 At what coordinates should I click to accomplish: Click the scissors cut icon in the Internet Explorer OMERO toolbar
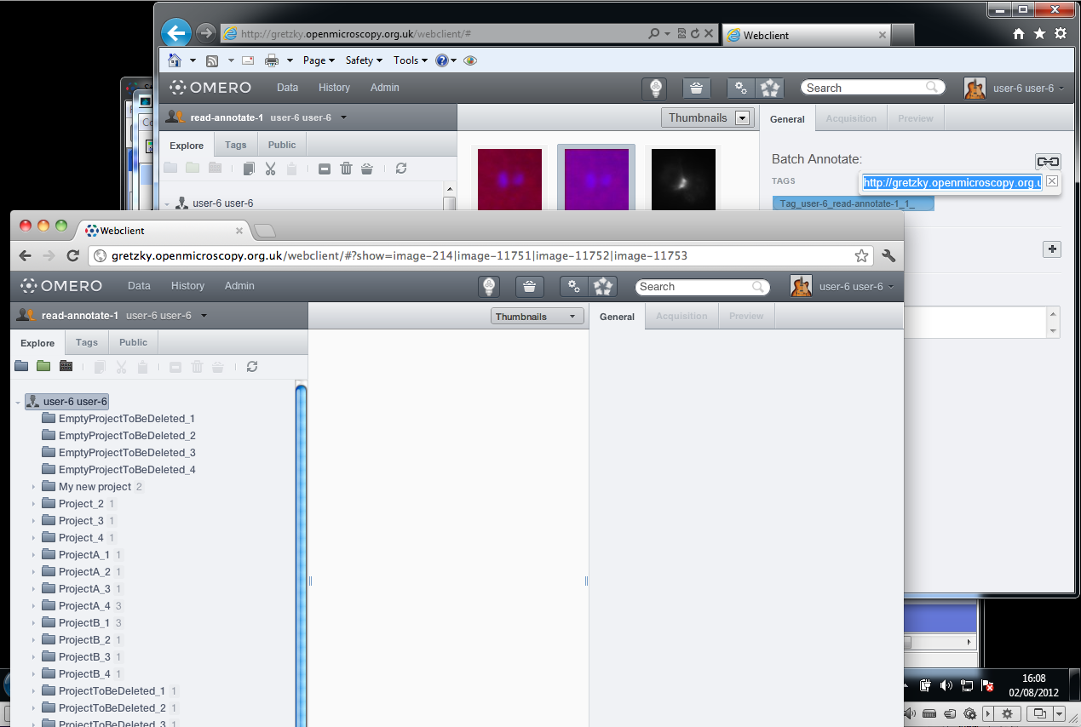(x=270, y=169)
